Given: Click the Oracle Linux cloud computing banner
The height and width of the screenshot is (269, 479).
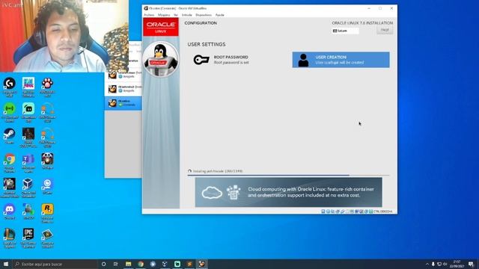Looking at the screenshot, I should 288,193.
